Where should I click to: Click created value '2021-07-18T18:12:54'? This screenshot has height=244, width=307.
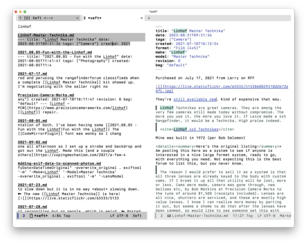point(197,44)
